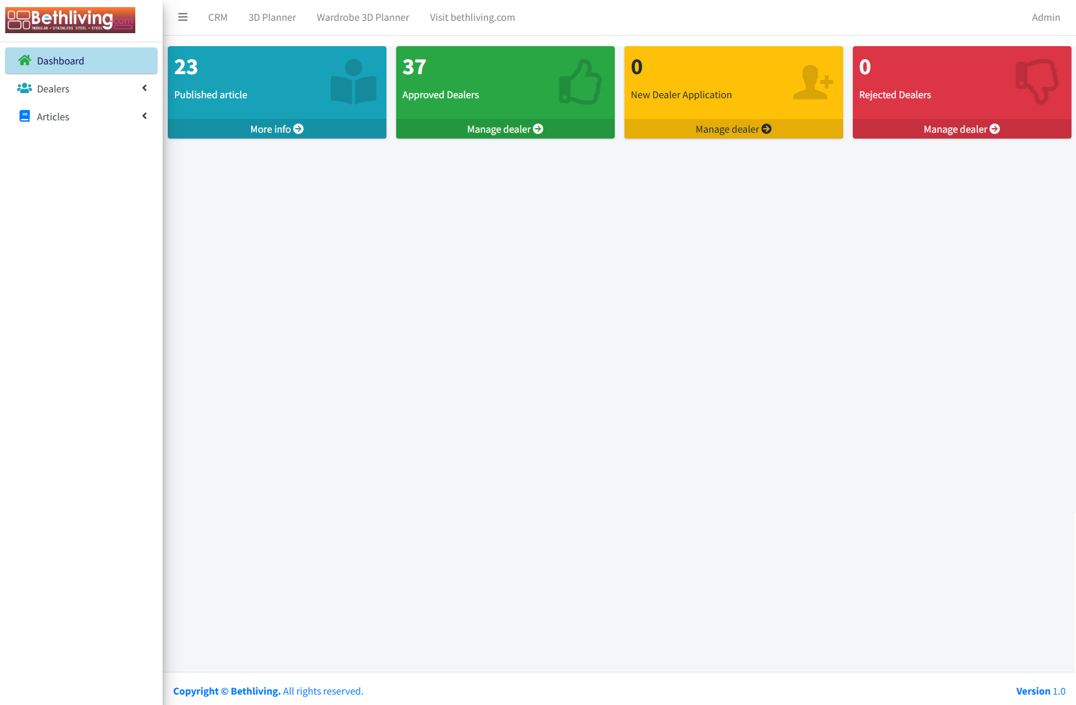This screenshot has height=705, width=1076.
Task: Click Manage dealer under Rejected Dealers
Action: [962, 129]
